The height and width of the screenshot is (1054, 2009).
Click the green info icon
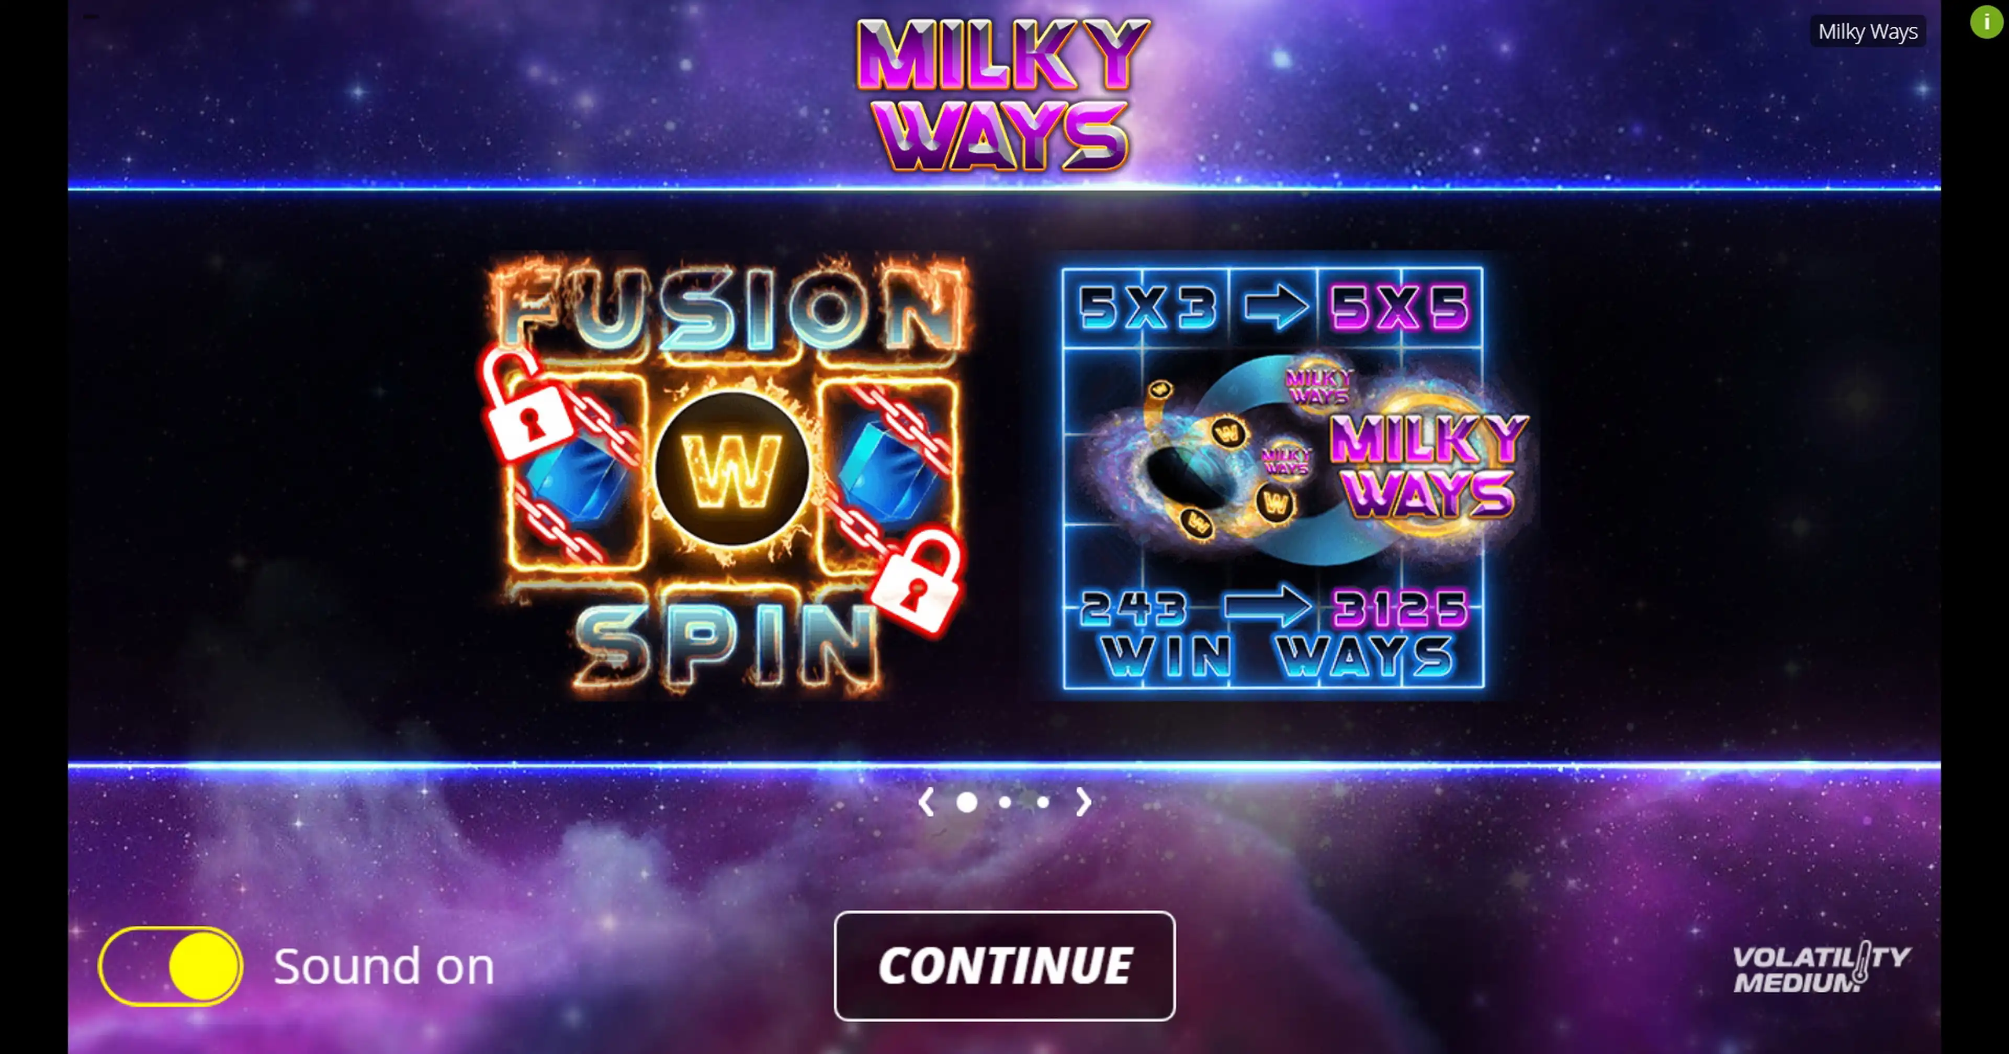[x=1985, y=23]
